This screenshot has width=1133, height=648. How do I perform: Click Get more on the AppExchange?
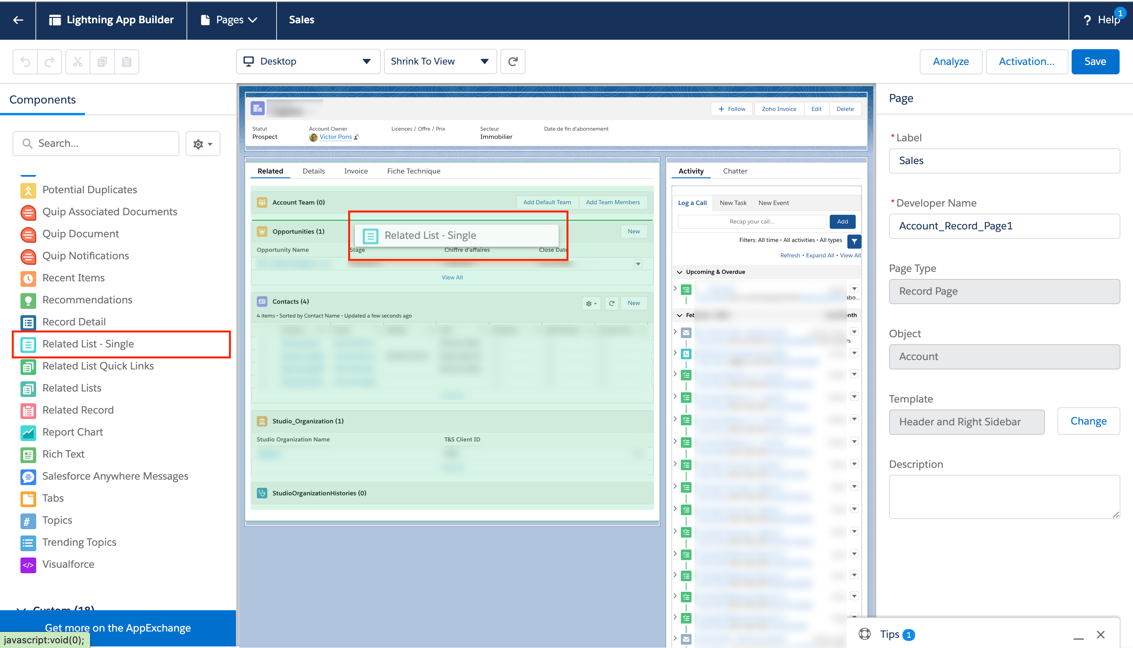pos(118,628)
